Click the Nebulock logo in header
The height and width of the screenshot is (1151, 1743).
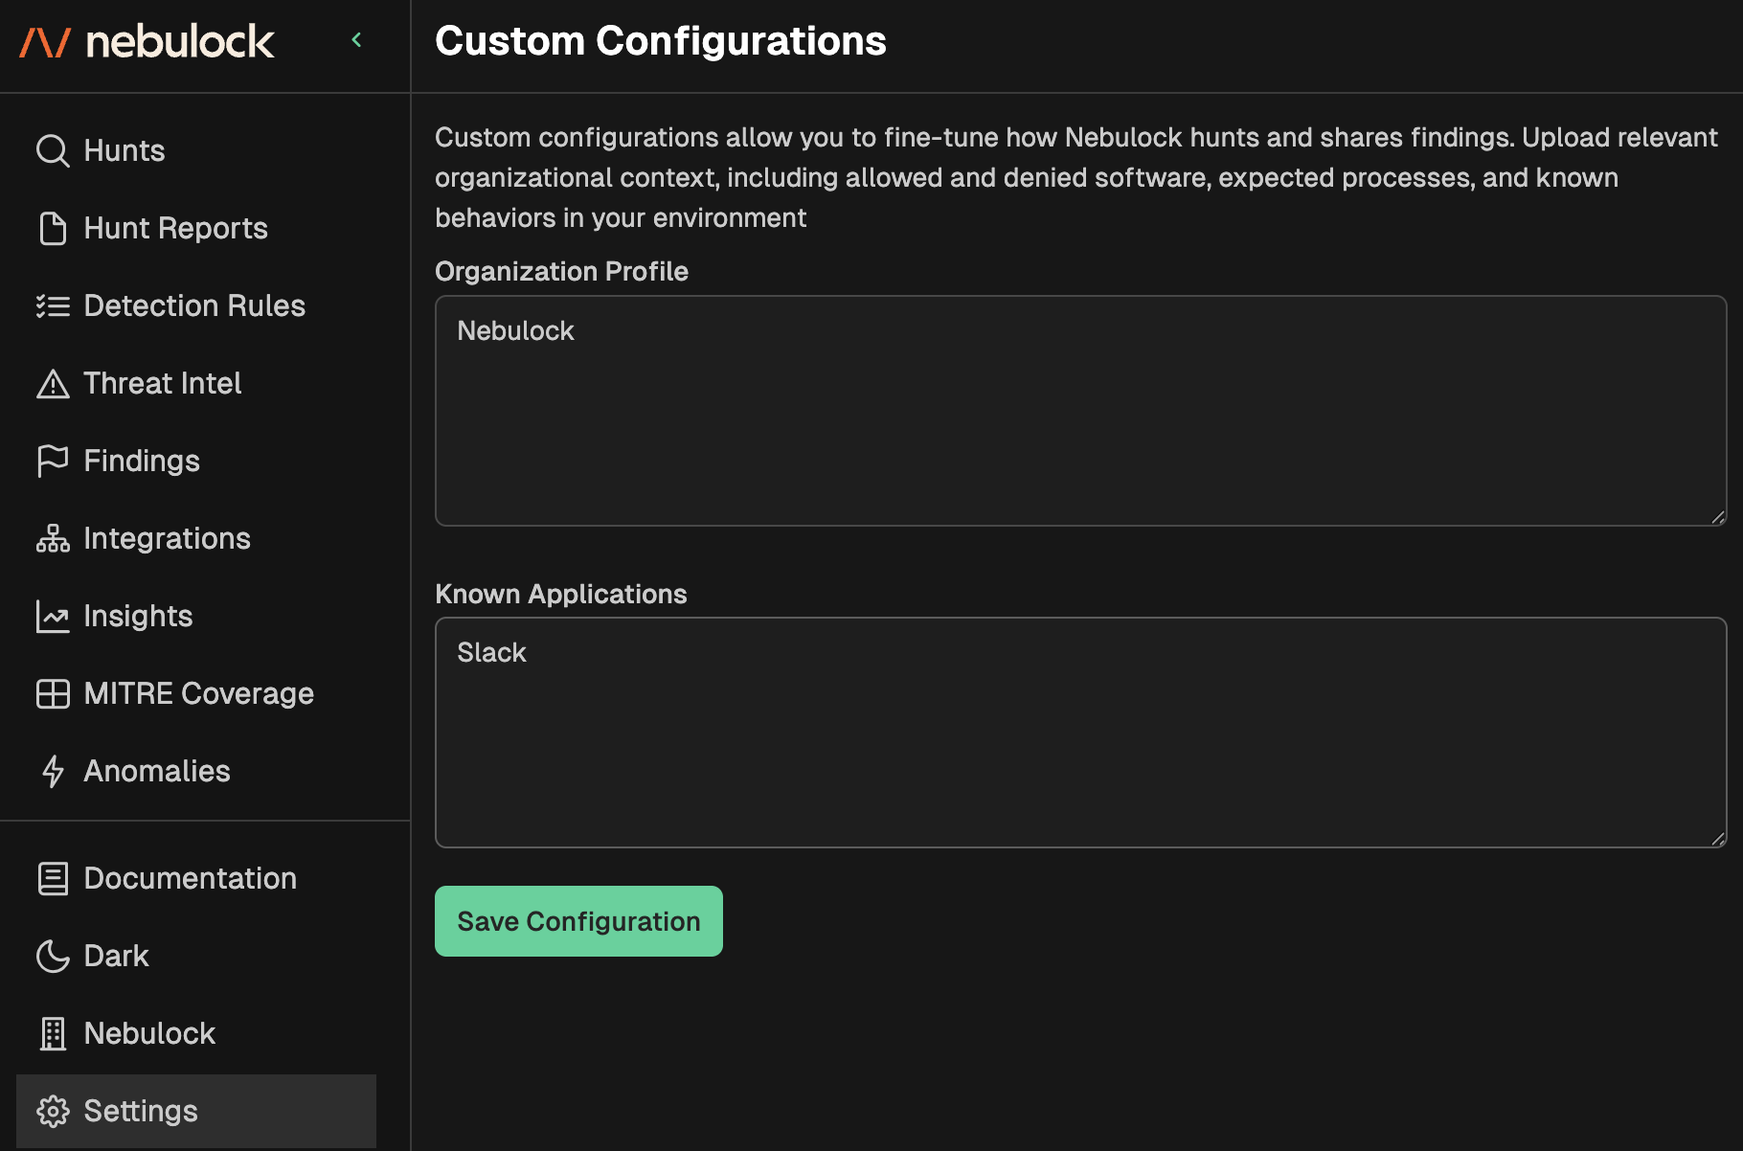(x=147, y=42)
